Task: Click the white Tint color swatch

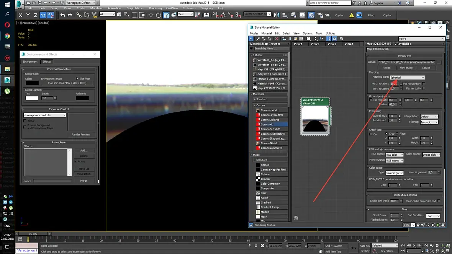Action: [32, 98]
